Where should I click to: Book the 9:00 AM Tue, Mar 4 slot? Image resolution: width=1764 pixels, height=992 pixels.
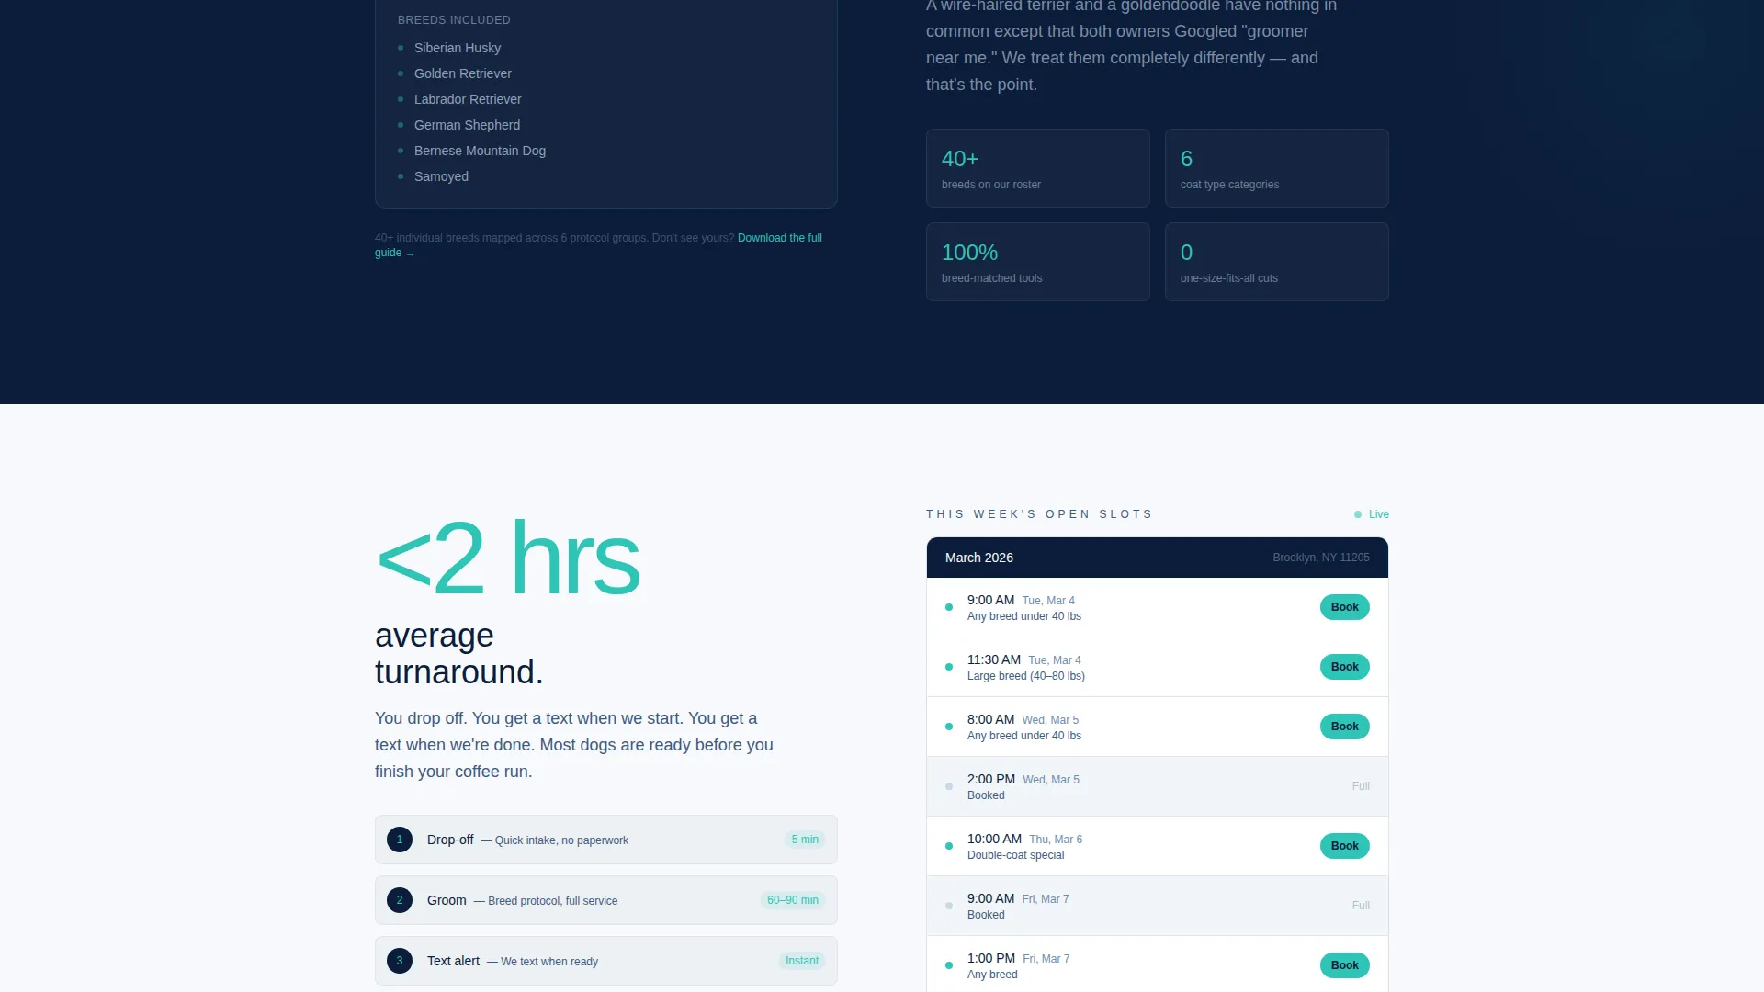click(x=1345, y=607)
